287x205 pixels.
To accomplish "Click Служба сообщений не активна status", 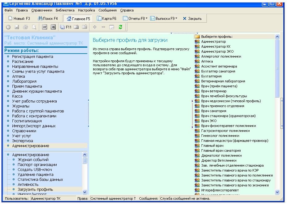I will (190, 198).
